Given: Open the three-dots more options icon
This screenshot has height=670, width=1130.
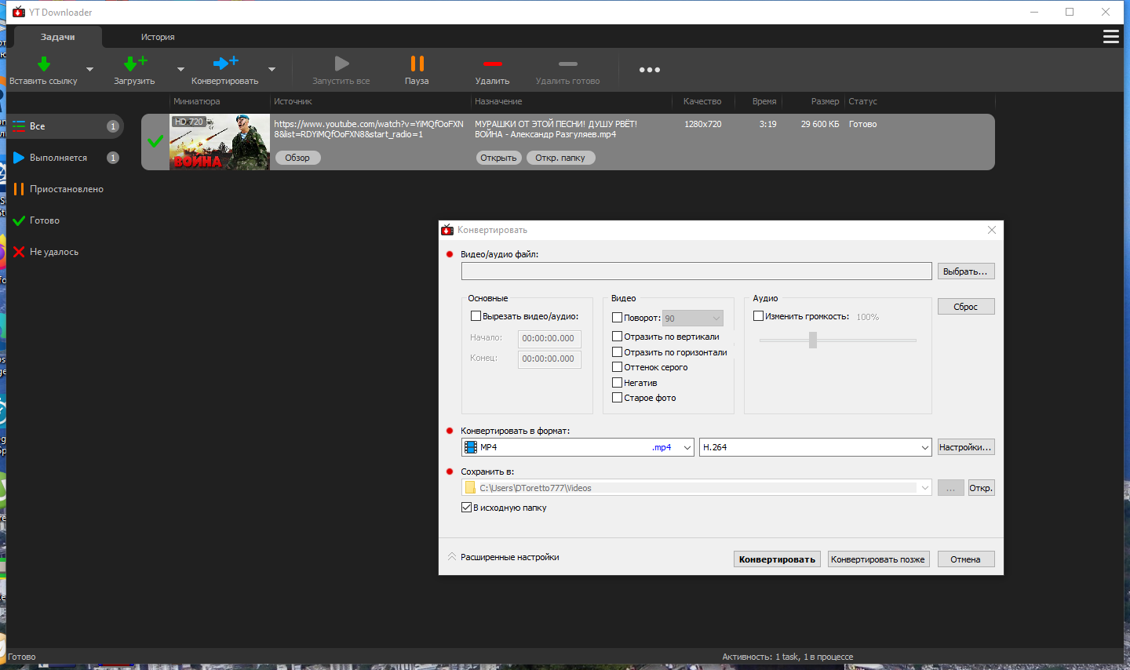Looking at the screenshot, I should point(650,70).
